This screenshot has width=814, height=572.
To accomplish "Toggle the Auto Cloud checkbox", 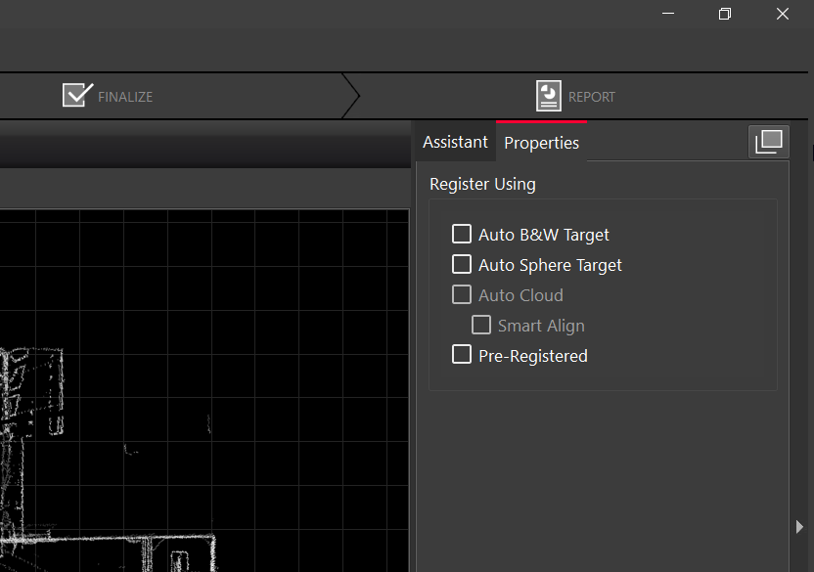I will pos(462,294).
